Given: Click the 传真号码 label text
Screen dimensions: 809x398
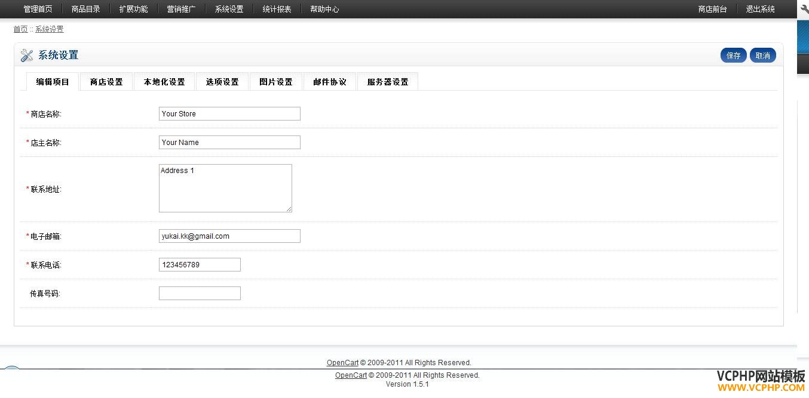Looking at the screenshot, I should point(45,294).
